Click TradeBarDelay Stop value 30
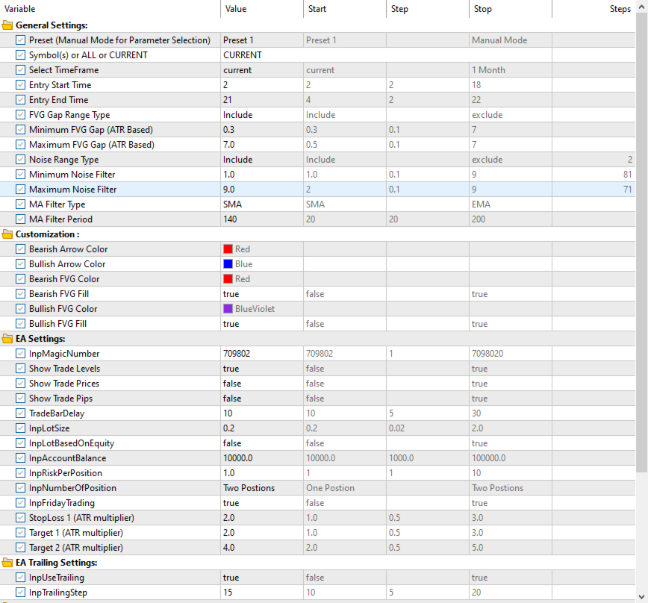 pyautogui.click(x=511, y=413)
